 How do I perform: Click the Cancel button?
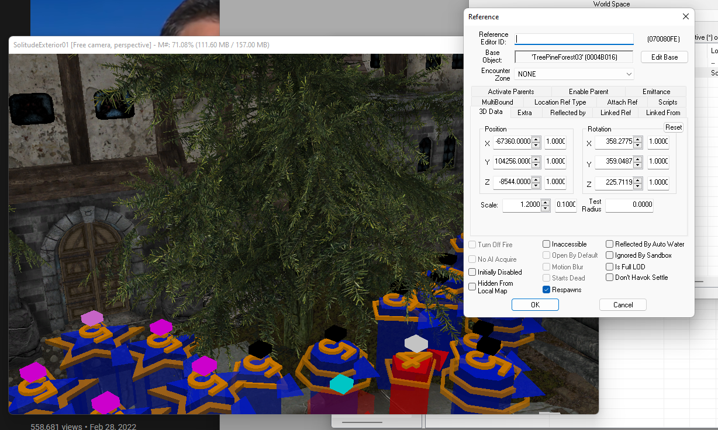(623, 305)
